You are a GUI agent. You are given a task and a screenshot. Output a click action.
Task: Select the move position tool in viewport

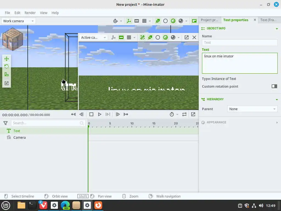(x=7, y=59)
